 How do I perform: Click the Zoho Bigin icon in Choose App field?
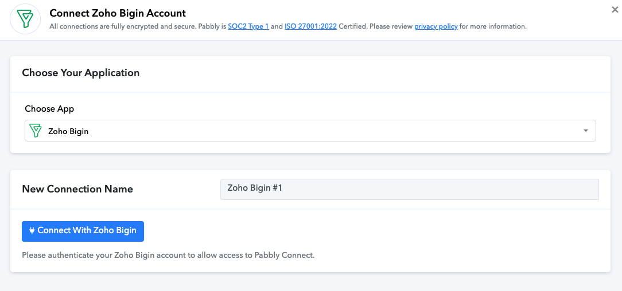tap(36, 131)
